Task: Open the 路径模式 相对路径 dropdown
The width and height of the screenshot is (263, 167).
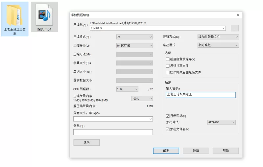Action: point(218,45)
